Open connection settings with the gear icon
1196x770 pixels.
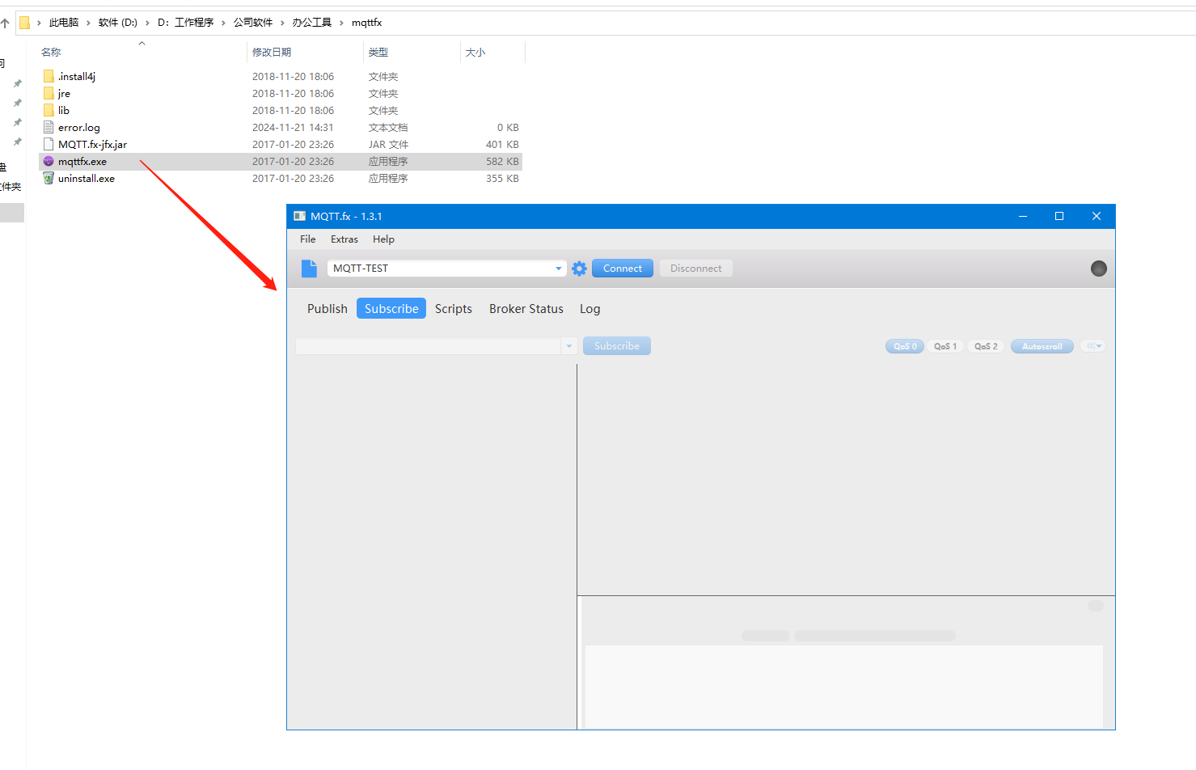579,269
